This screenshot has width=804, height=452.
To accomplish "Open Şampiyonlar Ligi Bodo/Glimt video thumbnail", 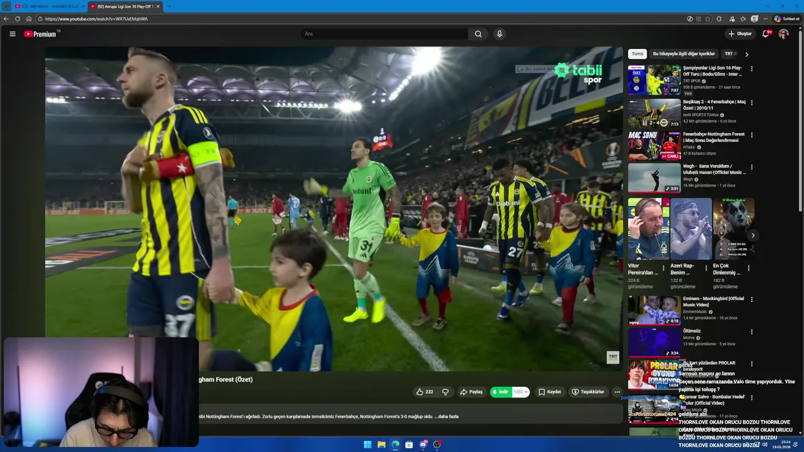I will click(x=654, y=80).
